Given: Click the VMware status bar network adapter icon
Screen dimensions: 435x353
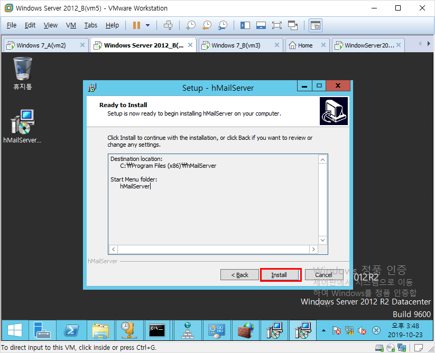Looking at the screenshot, I should click(x=402, y=348).
